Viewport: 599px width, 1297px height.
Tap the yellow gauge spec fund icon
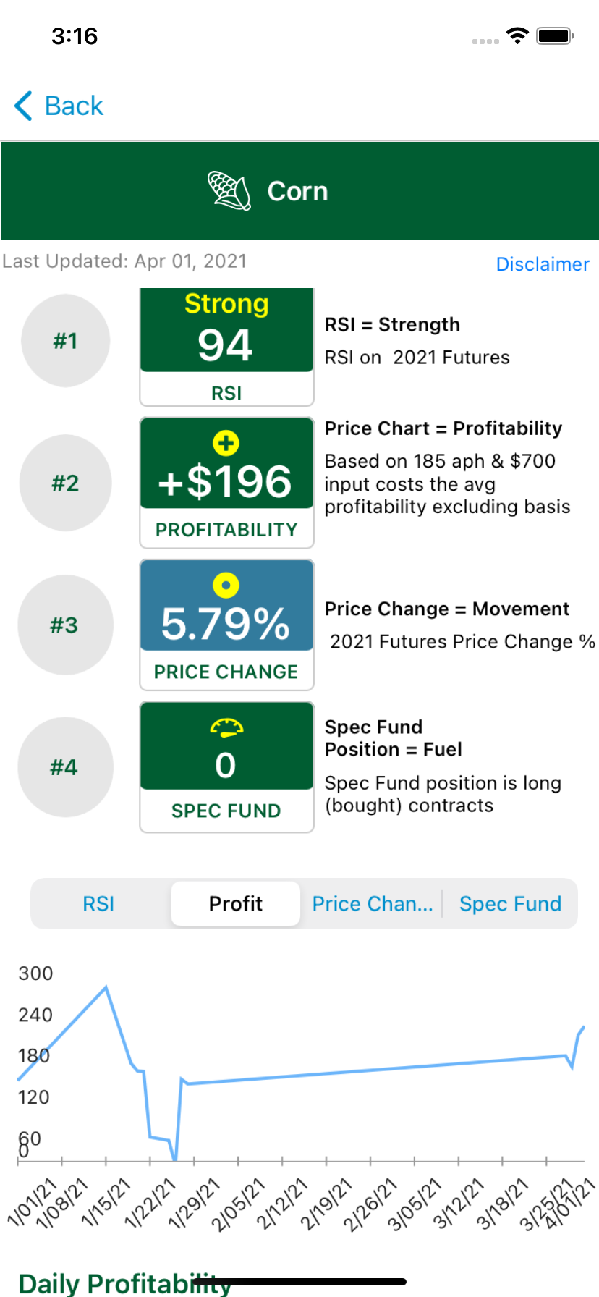[x=226, y=727]
